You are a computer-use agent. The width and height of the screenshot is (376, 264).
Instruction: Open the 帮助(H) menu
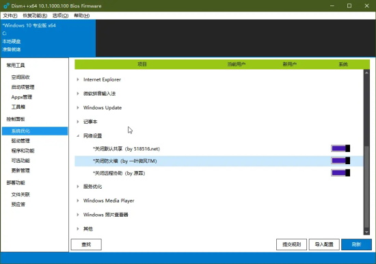[82, 16]
